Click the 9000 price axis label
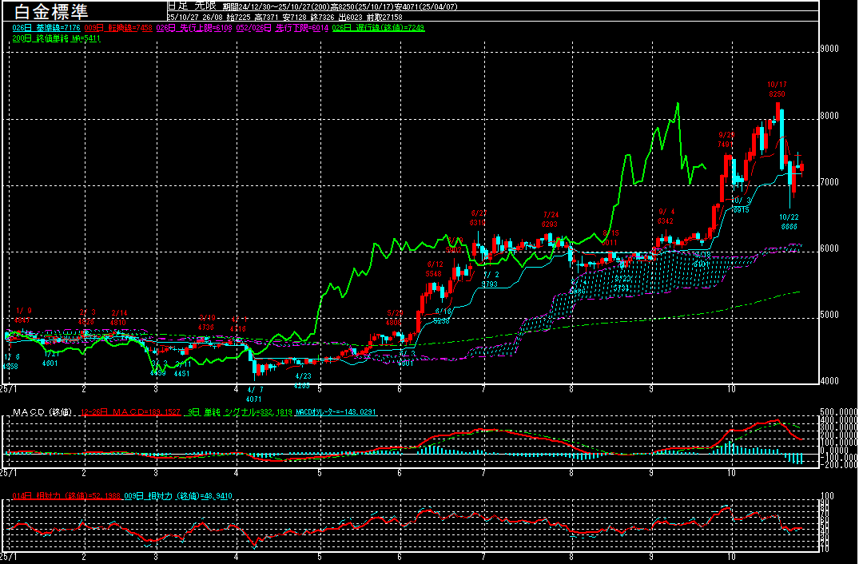 point(829,50)
